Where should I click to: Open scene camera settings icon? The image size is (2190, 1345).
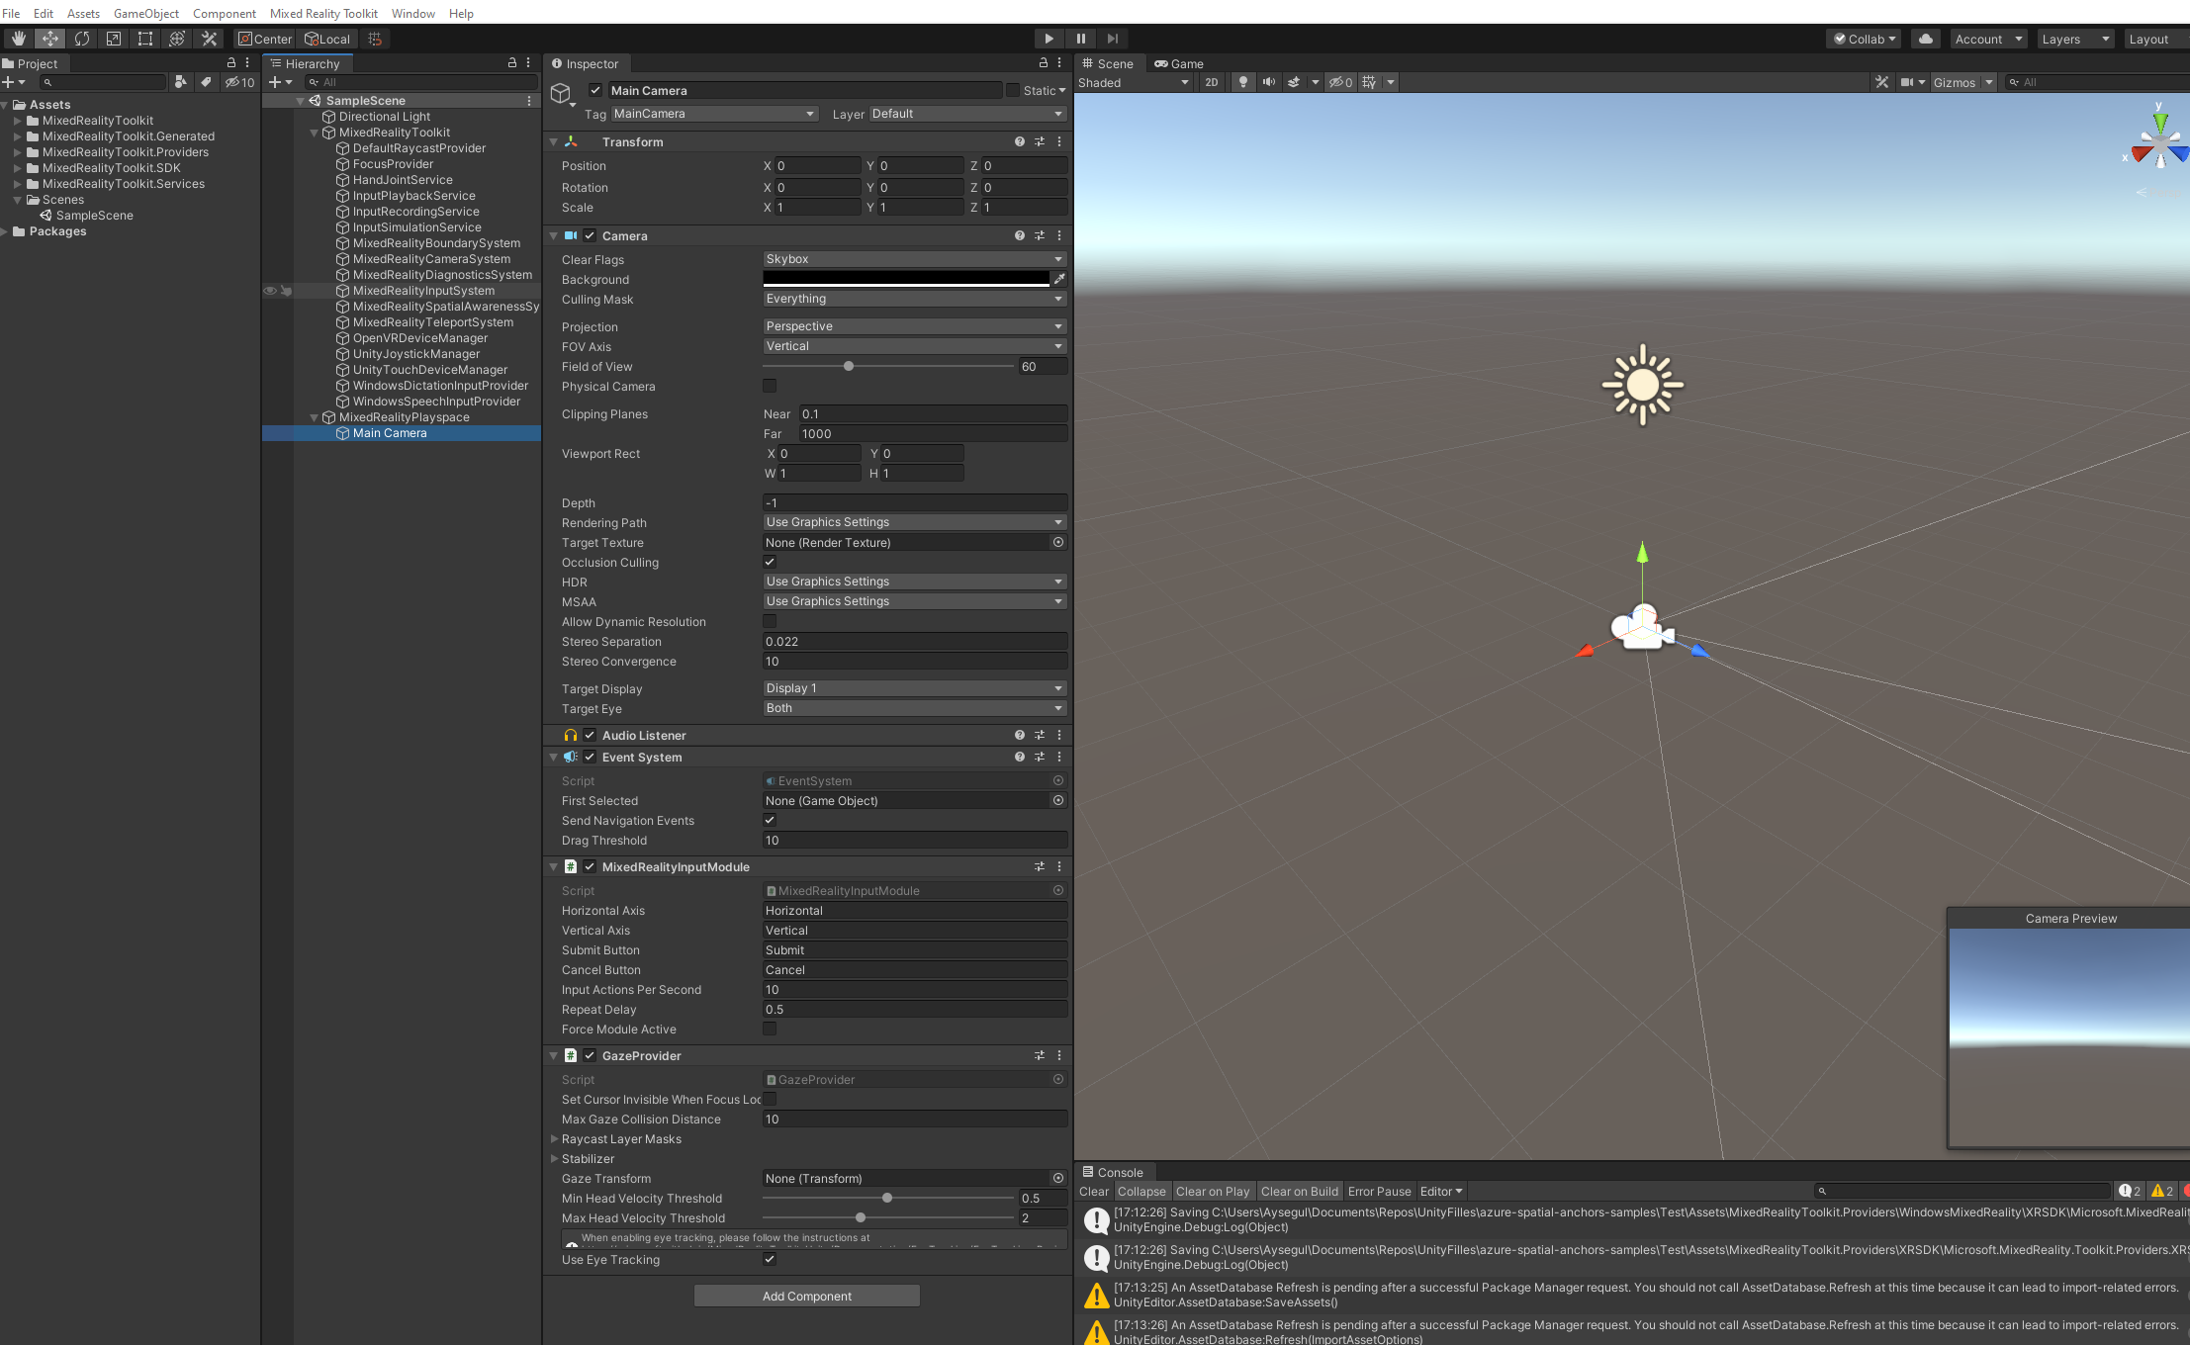click(1906, 82)
